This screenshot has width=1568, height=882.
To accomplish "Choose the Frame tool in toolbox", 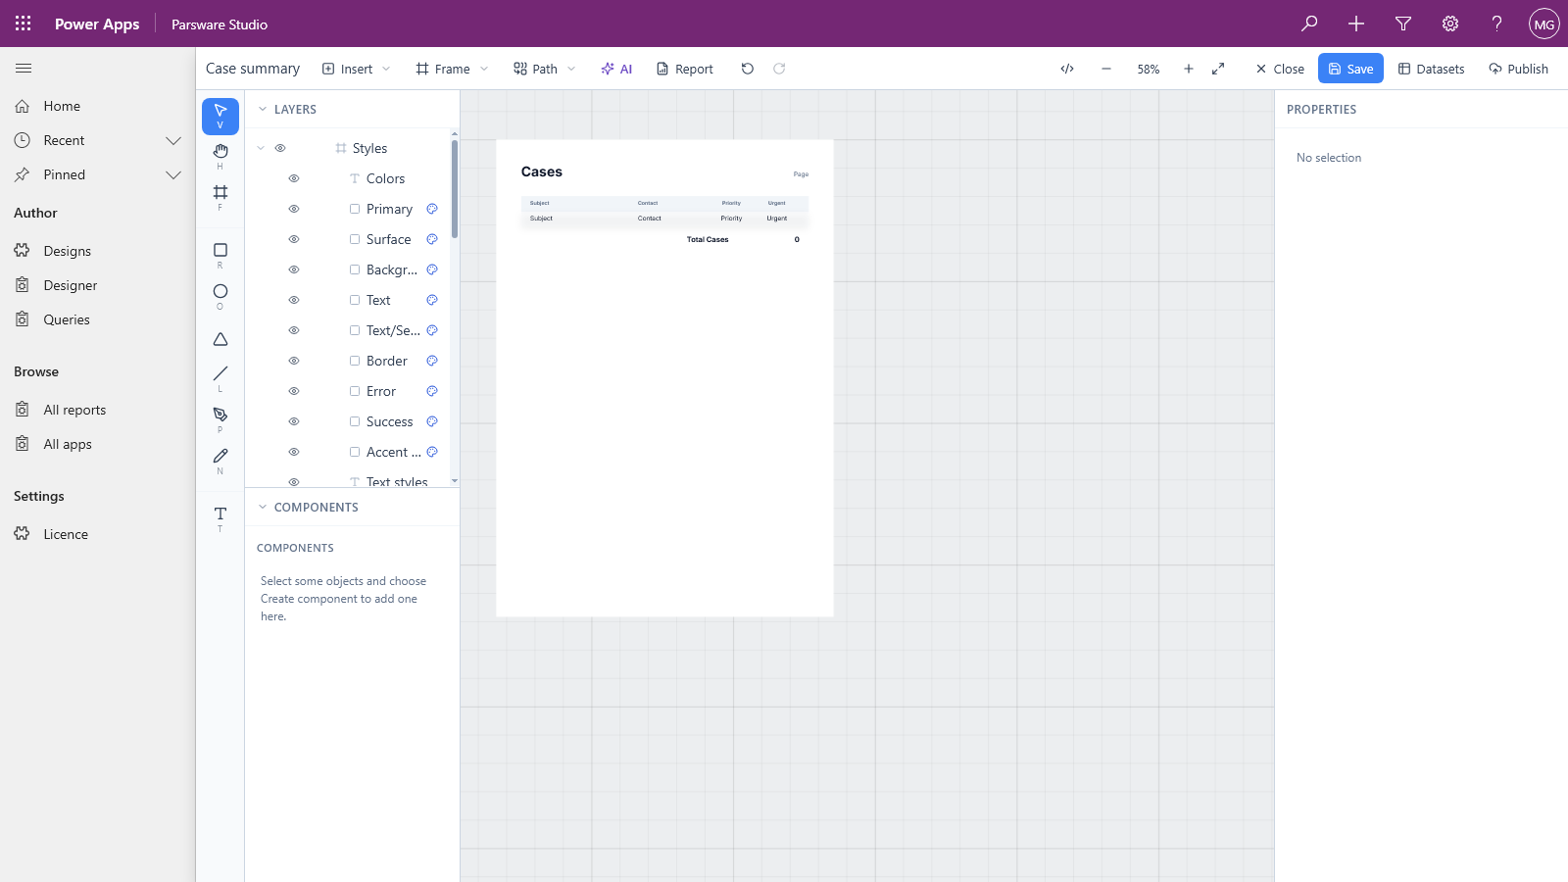I will point(220,197).
